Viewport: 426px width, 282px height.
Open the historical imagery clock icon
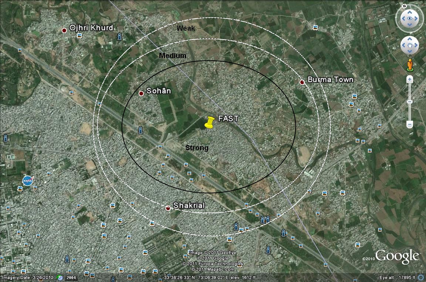click(x=60, y=278)
